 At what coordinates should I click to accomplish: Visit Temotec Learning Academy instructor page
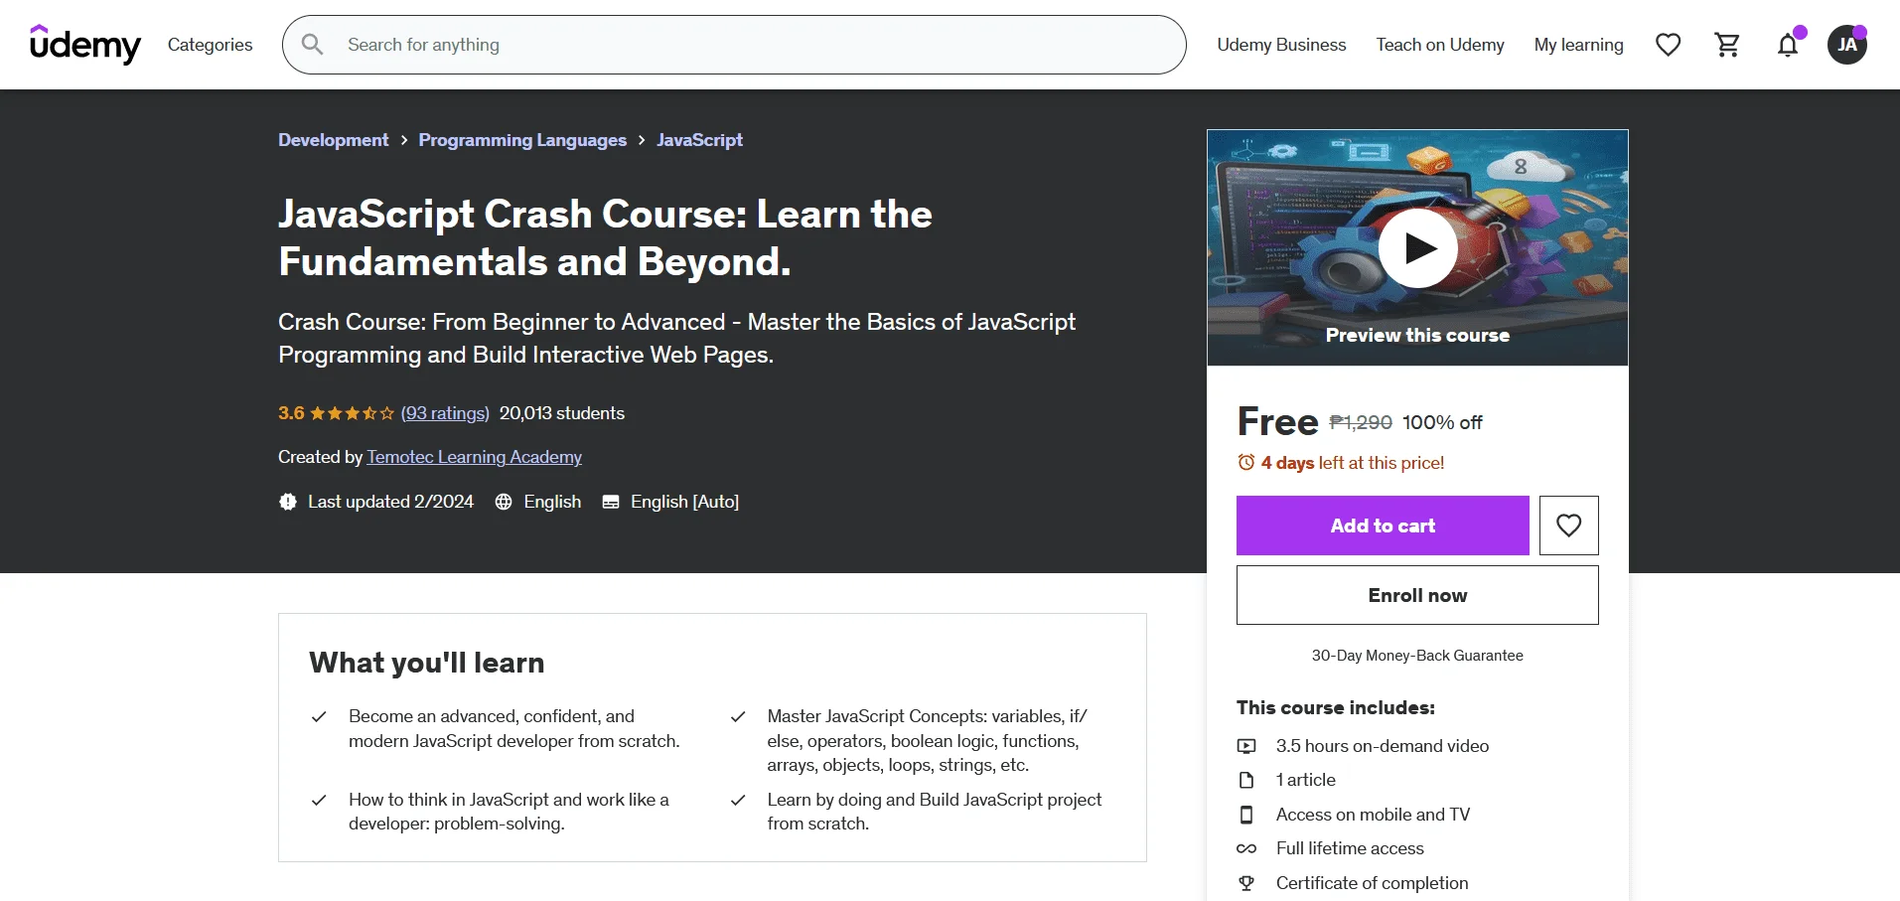(474, 457)
